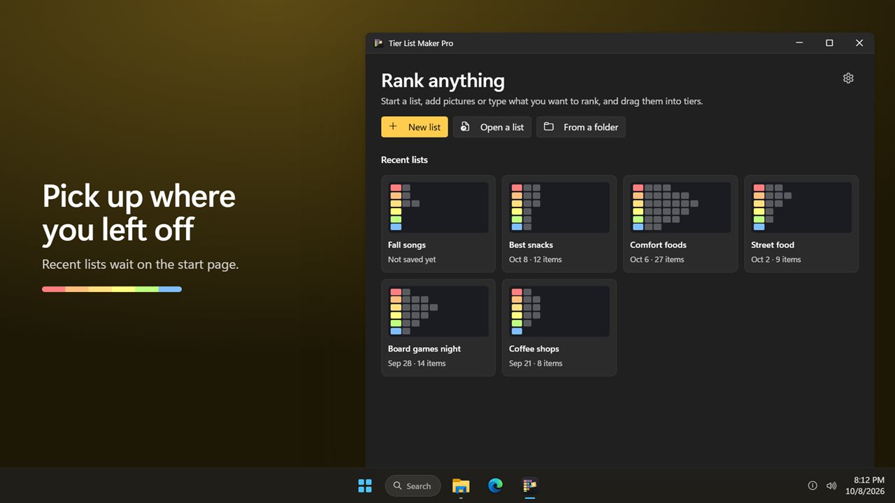Viewport: 895px width, 503px height.
Task: Close the Tier List Maker Pro window
Action: pos(859,43)
